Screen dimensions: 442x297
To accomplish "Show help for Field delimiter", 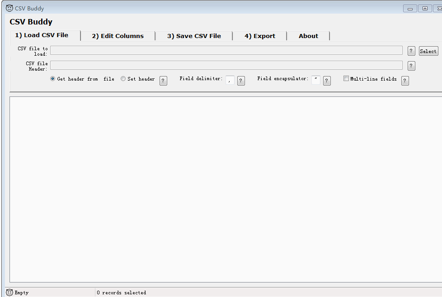I will pyautogui.click(x=241, y=81).
